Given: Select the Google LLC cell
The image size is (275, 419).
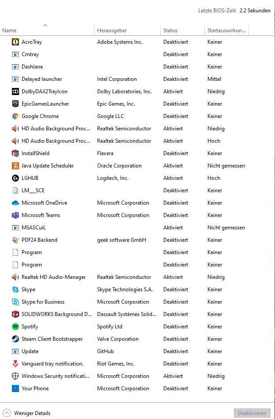Looking at the screenshot, I should click(x=110, y=116).
